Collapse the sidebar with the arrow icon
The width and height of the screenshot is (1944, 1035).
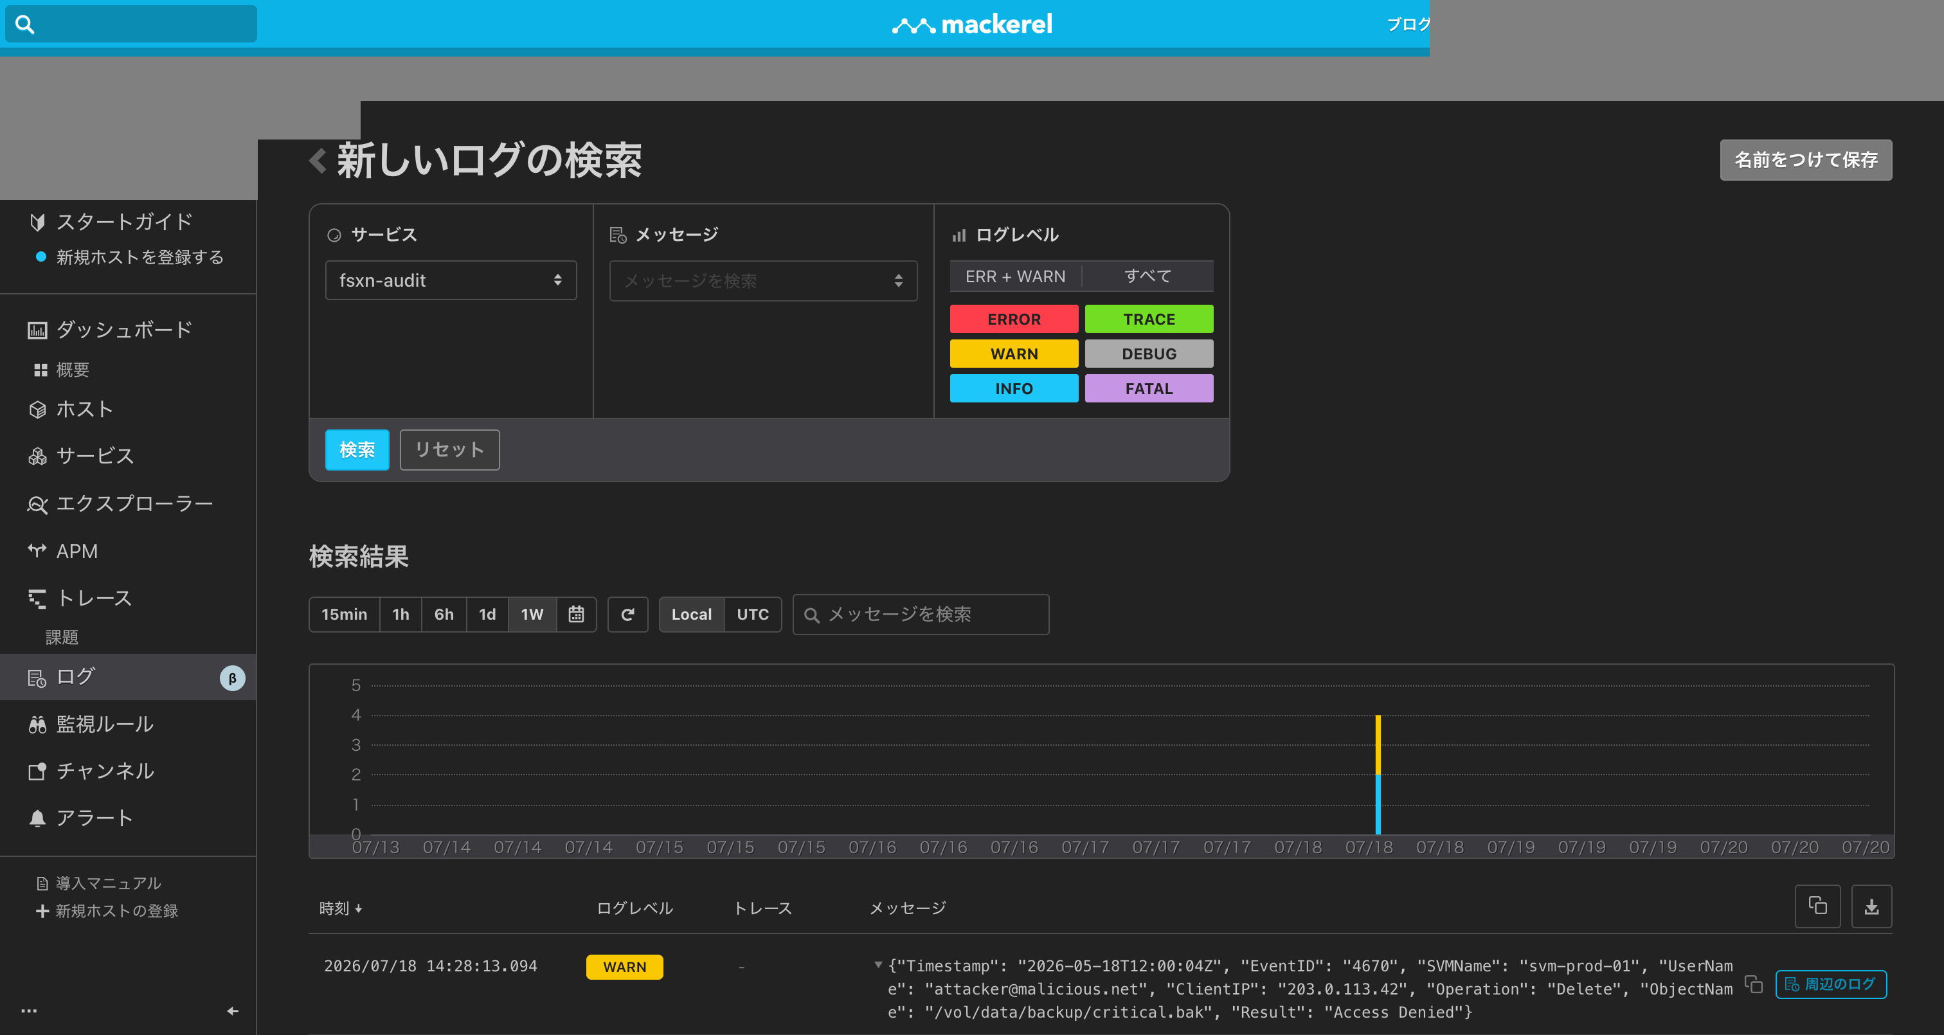(233, 1011)
